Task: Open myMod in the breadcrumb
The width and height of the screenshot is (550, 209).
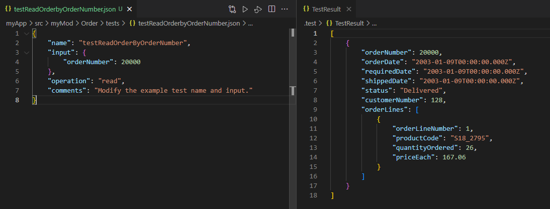Action: coord(62,24)
